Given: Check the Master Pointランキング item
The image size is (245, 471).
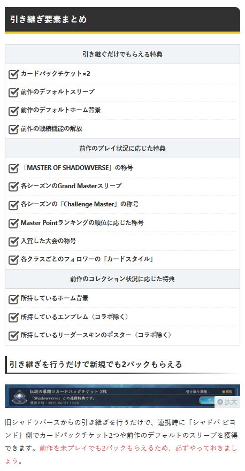Looking at the screenshot, I should coord(13,223).
